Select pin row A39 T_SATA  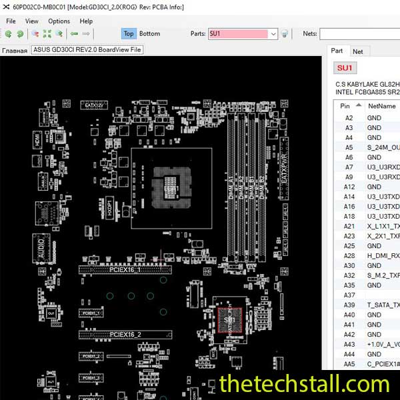367,305
